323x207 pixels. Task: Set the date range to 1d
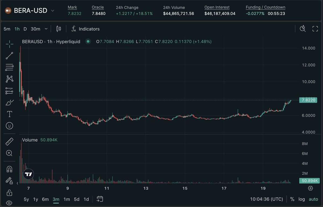[86, 199]
